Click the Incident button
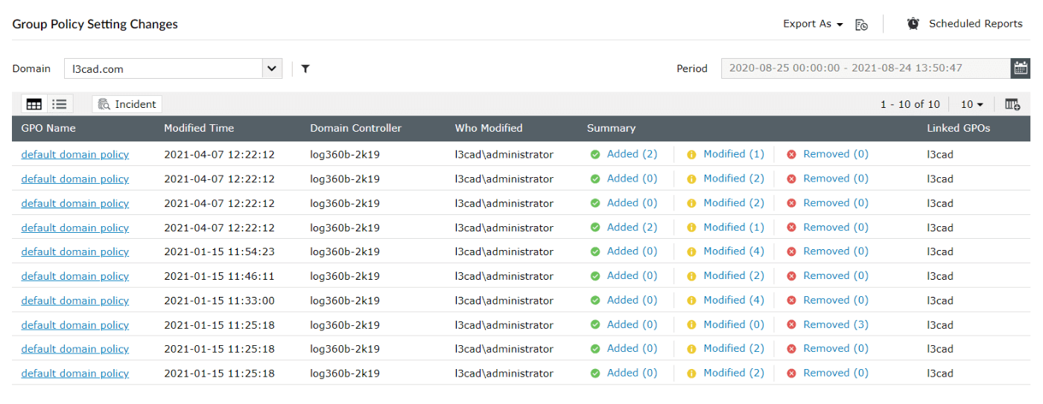1043x404 pixels. (x=127, y=104)
